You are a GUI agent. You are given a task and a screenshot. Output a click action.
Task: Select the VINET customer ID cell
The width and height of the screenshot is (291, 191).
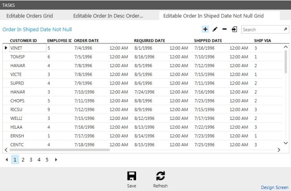[28, 48]
